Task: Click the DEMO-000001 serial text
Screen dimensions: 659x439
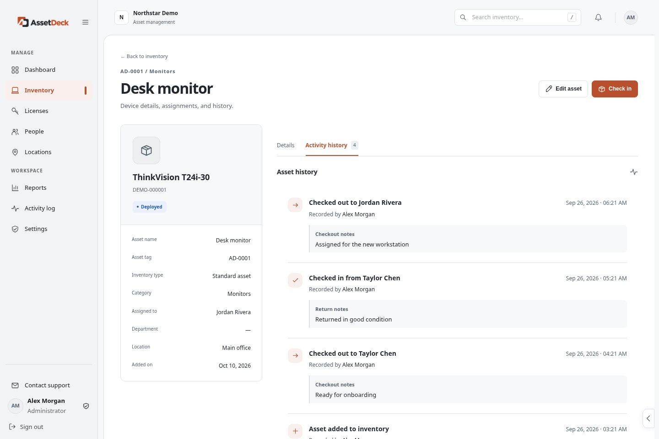Action: 150,190
